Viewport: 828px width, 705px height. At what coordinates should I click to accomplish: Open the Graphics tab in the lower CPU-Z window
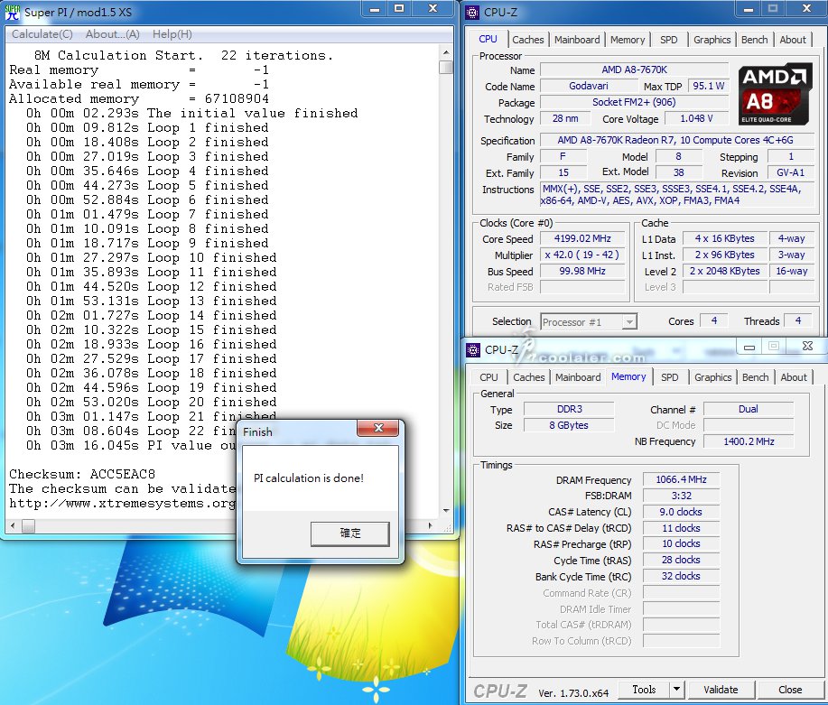coord(713,377)
